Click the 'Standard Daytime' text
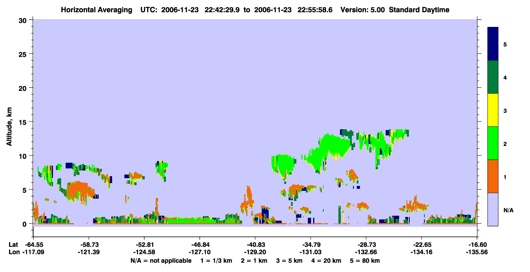530x272 pixels. 419,10
